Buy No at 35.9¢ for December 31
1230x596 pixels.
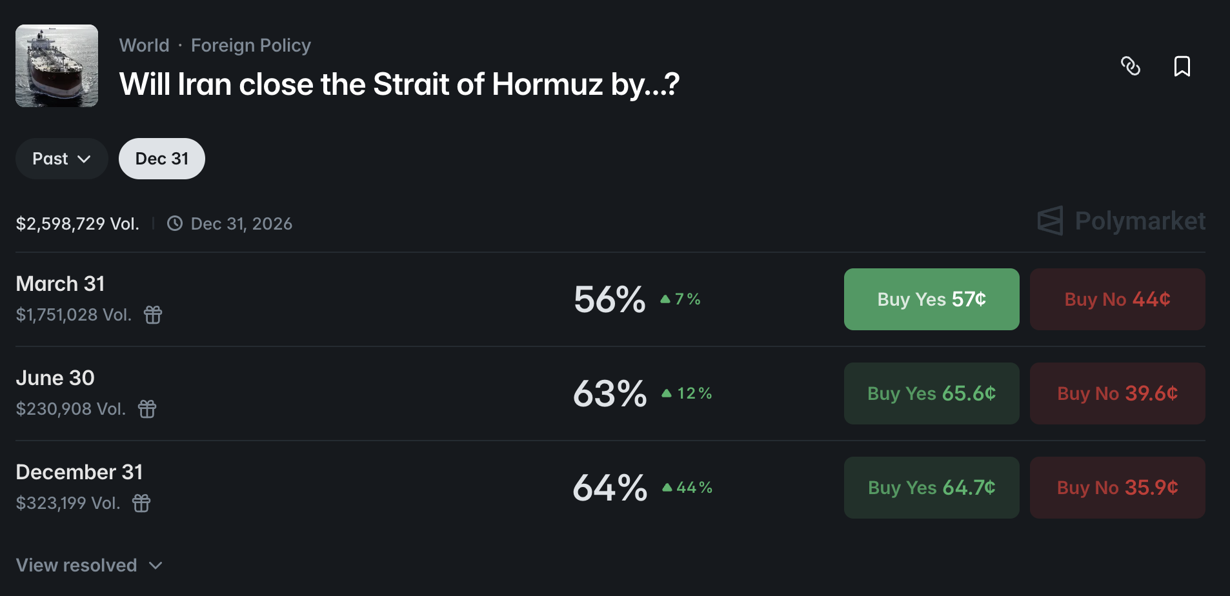point(1117,488)
